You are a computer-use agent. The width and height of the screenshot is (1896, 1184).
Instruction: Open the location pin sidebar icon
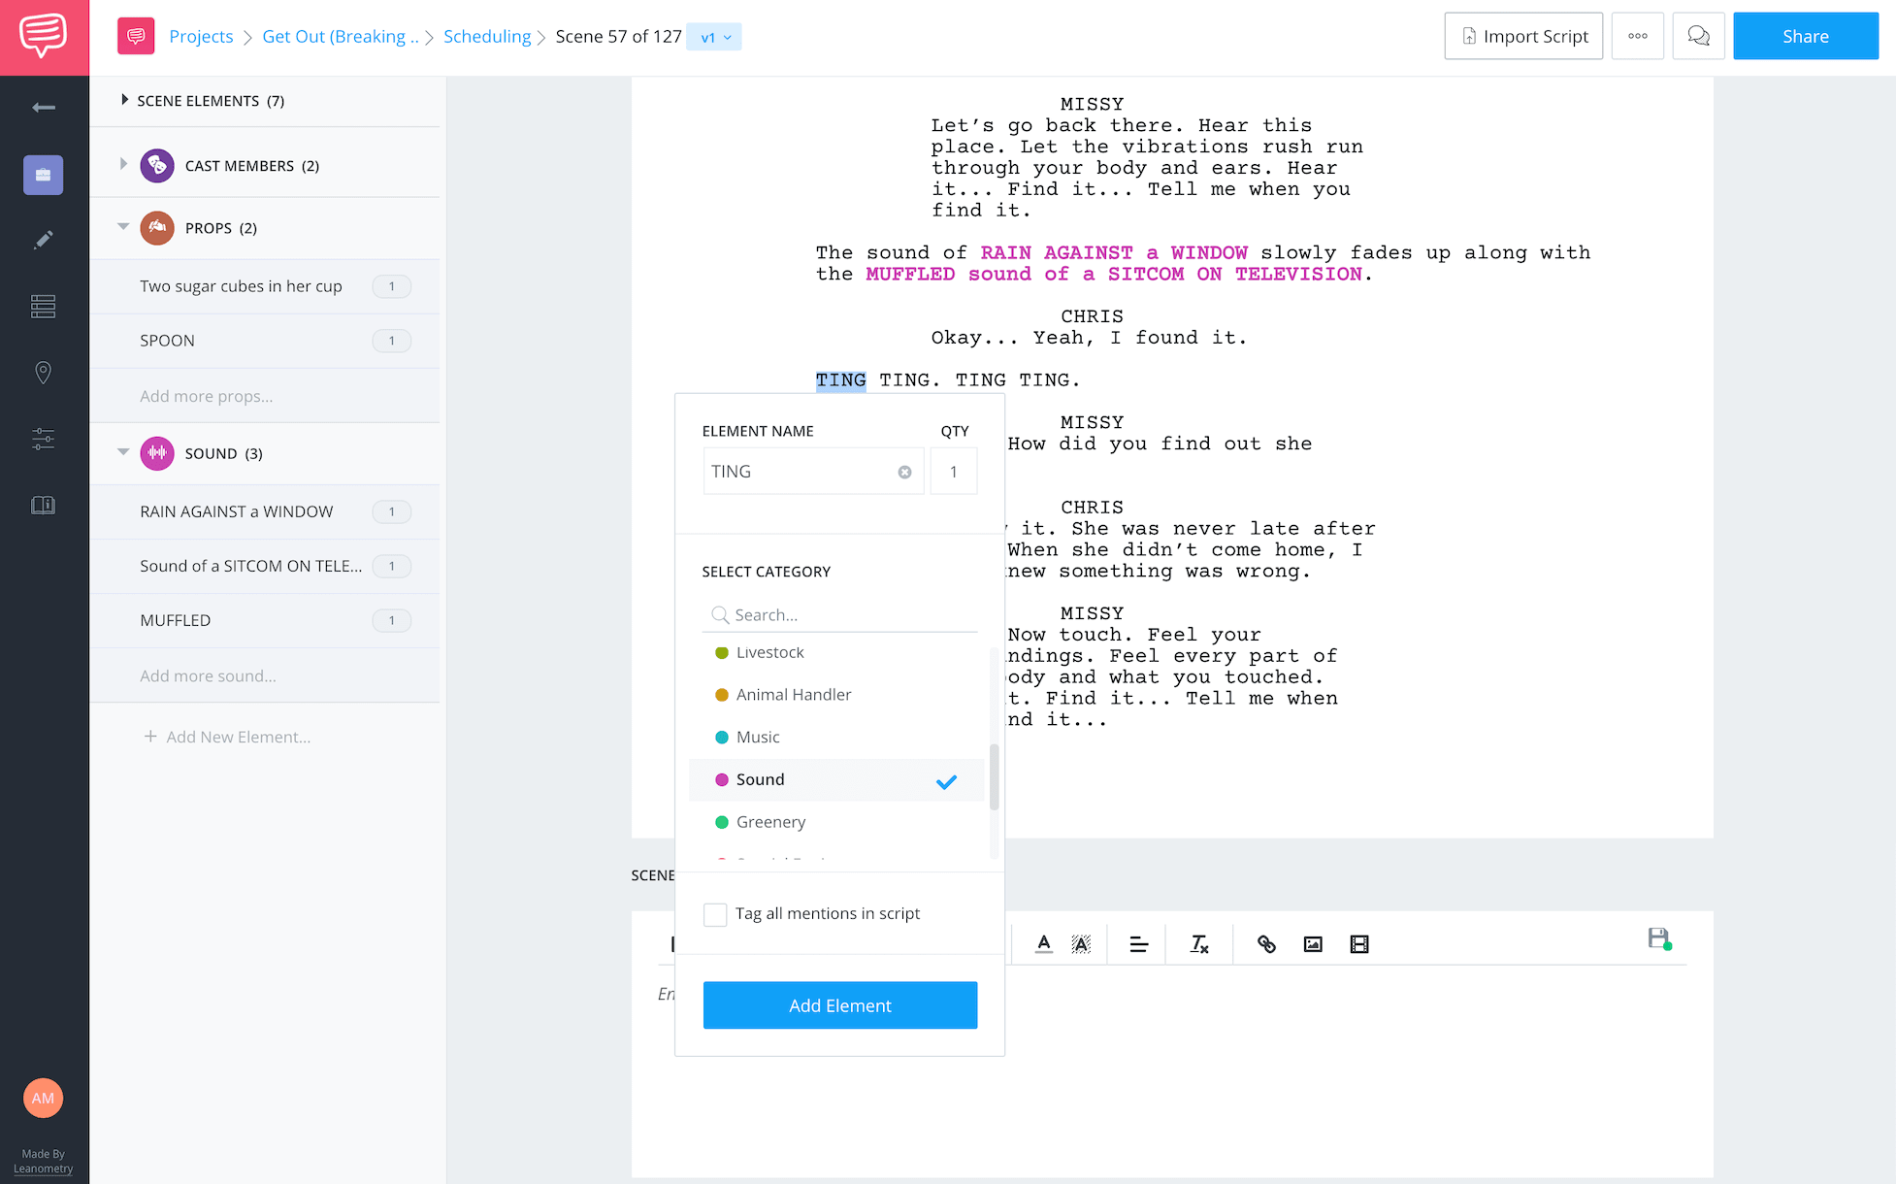click(44, 373)
